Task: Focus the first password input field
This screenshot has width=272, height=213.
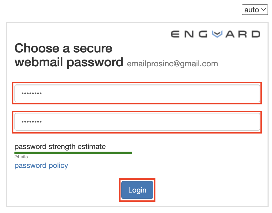Action: coord(137,93)
